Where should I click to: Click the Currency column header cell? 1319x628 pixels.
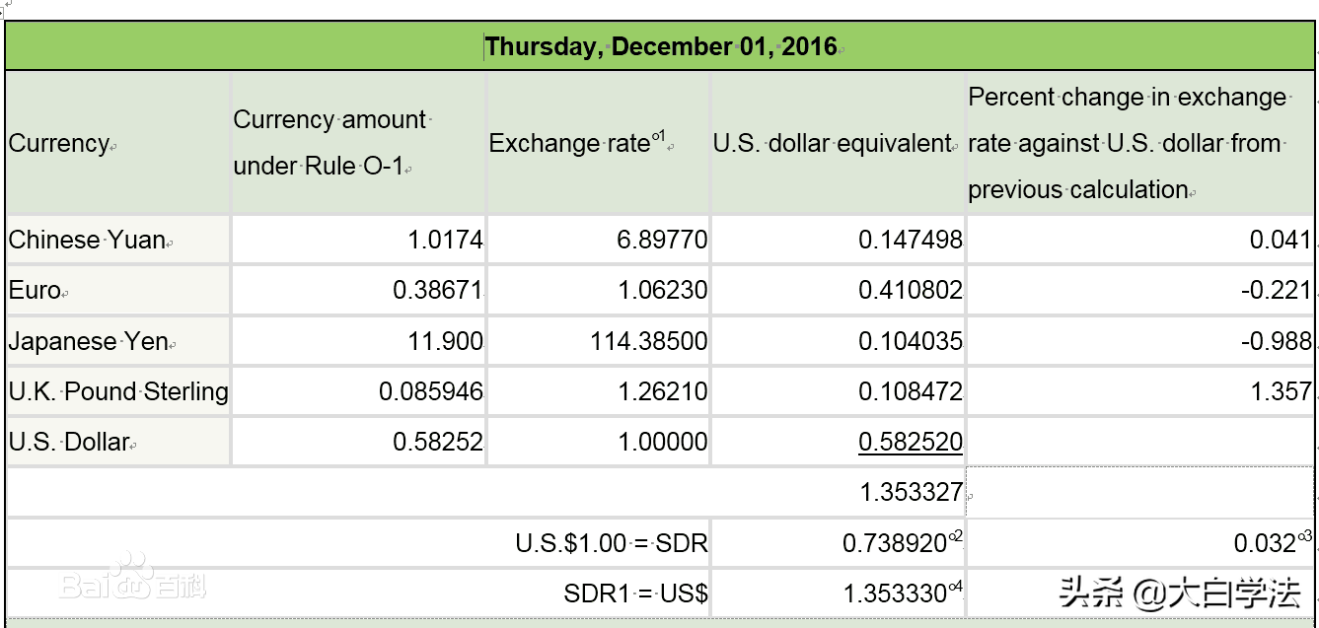coord(59,143)
